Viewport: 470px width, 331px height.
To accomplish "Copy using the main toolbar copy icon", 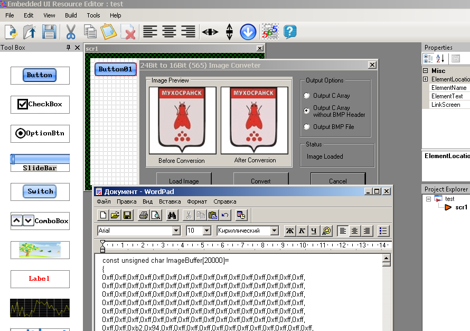I will pyautogui.click(x=90, y=32).
